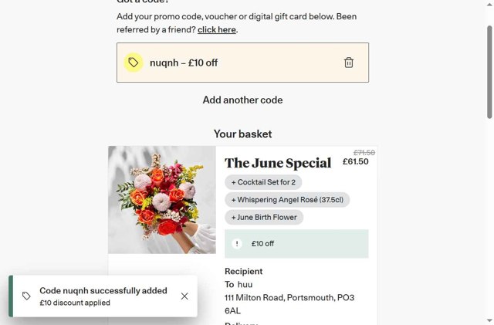Click the recipient address 111 Milton Road
The width and height of the screenshot is (494, 325).
pos(289,298)
